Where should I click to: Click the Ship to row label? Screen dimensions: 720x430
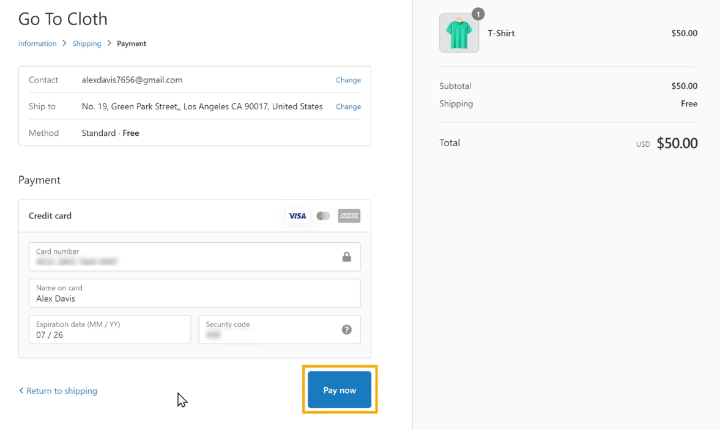[x=42, y=106]
